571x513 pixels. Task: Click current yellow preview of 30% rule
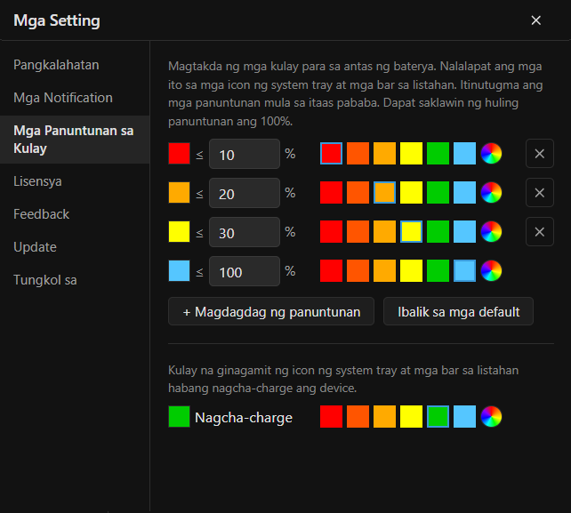coord(179,231)
